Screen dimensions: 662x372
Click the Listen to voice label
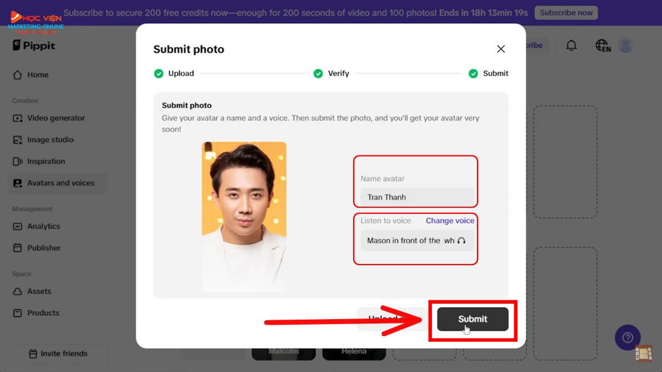386,220
